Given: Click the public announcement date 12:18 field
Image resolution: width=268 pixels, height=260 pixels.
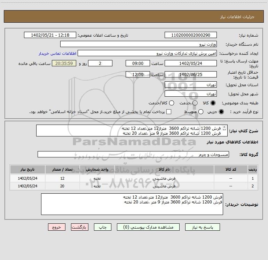Looking at the screenshot, I should tap(50, 35).
